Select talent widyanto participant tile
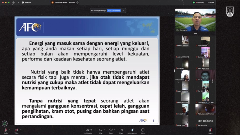 click(x=185, y=87)
